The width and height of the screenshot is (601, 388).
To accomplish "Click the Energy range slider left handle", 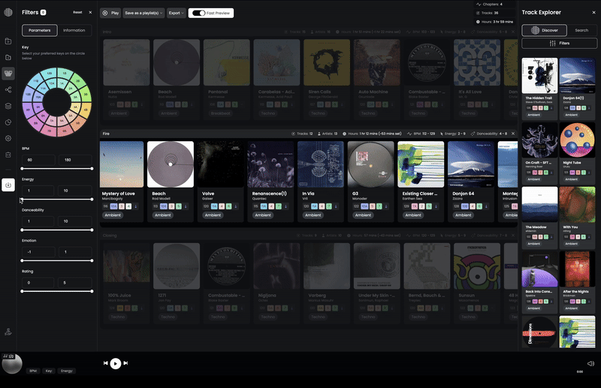I will (x=22, y=199).
